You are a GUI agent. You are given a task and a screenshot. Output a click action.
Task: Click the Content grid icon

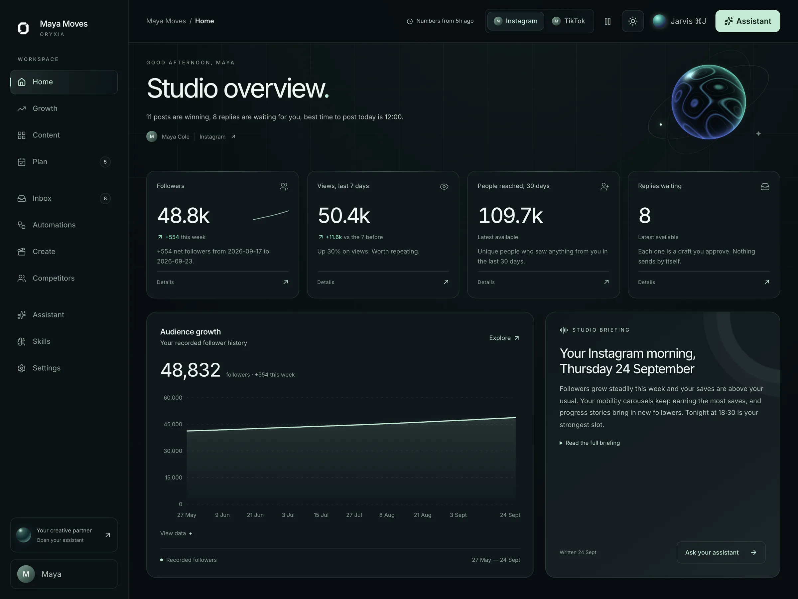tap(22, 135)
